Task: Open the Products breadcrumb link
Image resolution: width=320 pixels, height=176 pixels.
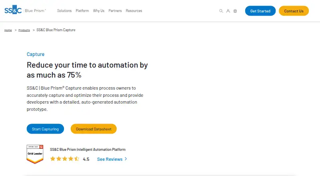Action: [x=24, y=30]
